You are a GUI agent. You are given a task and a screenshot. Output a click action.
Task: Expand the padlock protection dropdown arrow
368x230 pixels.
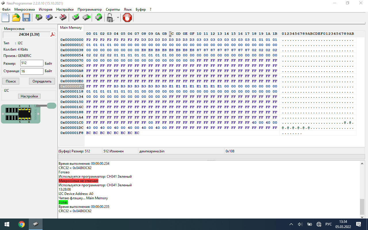click(x=118, y=18)
